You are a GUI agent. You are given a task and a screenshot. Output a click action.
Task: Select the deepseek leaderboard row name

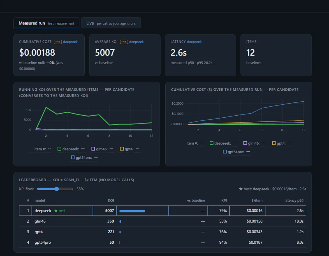pyautogui.click(x=43, y=211)
